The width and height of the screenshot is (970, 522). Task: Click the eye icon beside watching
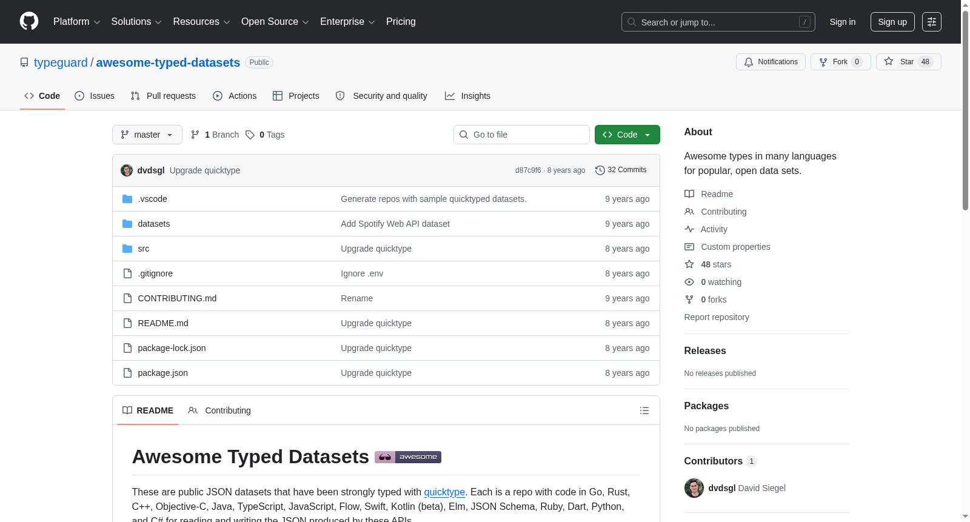[x=689, y=282]
